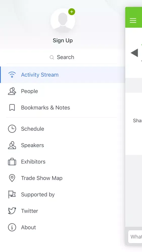Tap the Supported by flag icon
Screen dimensions: 142x252
coord(12,195)
